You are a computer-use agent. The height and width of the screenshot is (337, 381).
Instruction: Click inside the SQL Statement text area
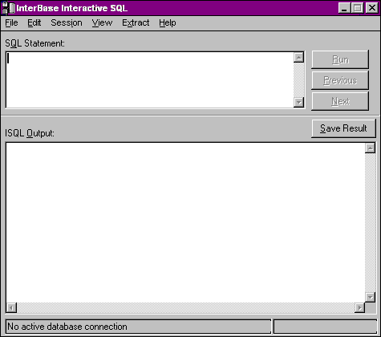click(x=150, y=80)
